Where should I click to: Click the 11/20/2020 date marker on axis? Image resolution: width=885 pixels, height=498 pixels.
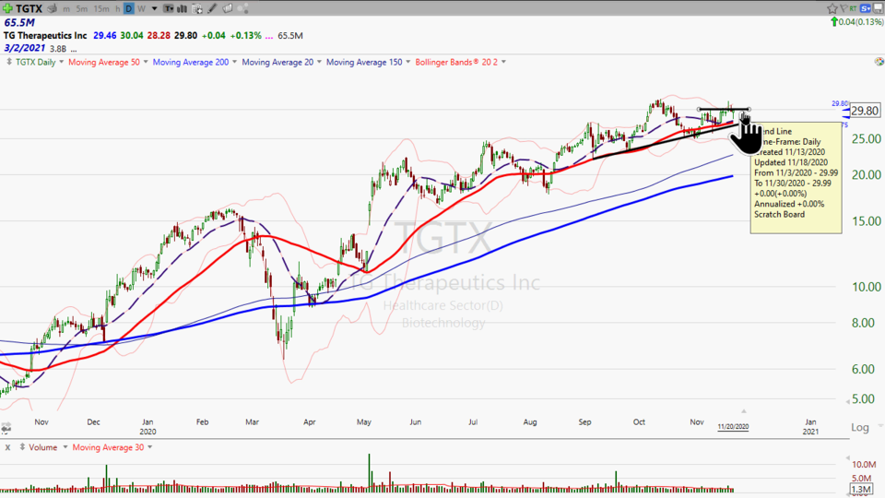733,427
